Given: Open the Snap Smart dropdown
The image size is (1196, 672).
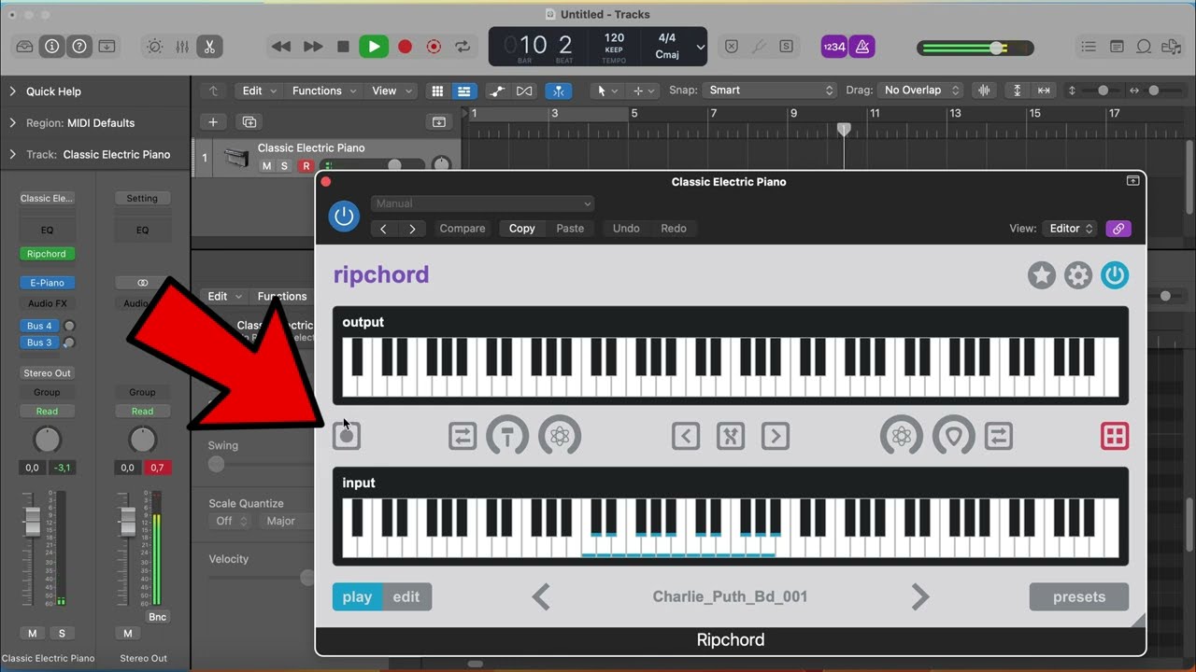Looking at the screenshot, I should tap(770, 91).
